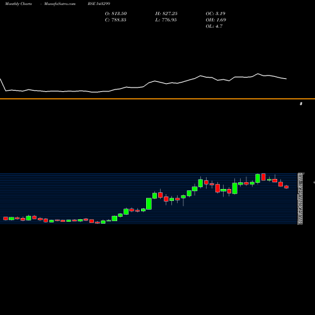The height and width of the screenshot is (315, 315).
Task: Click the open value 'O: 813.50'
Action: point(116,13)
